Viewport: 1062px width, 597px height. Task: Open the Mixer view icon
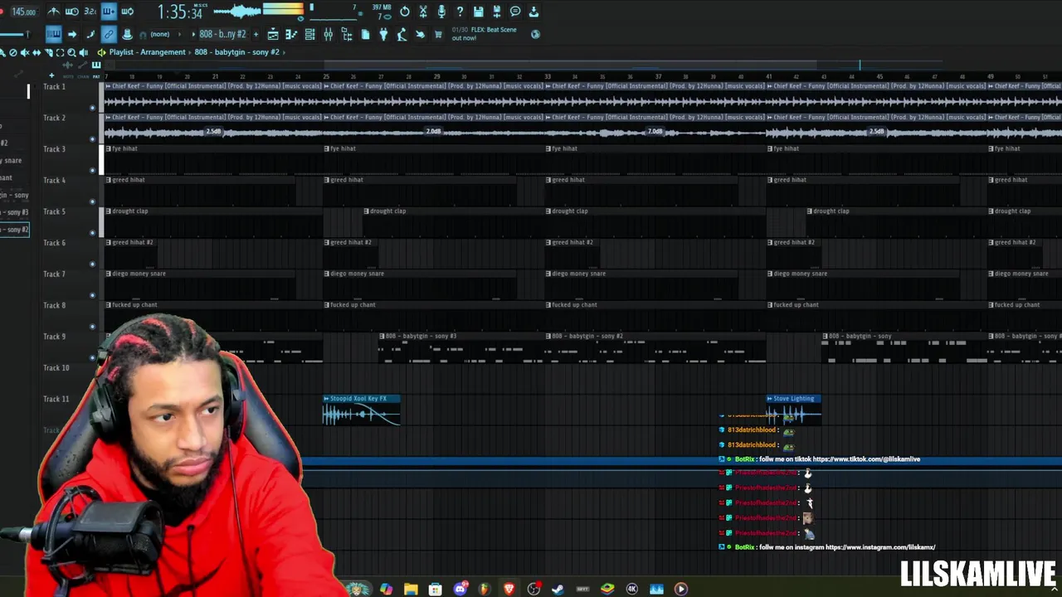(x=329, y=34)
